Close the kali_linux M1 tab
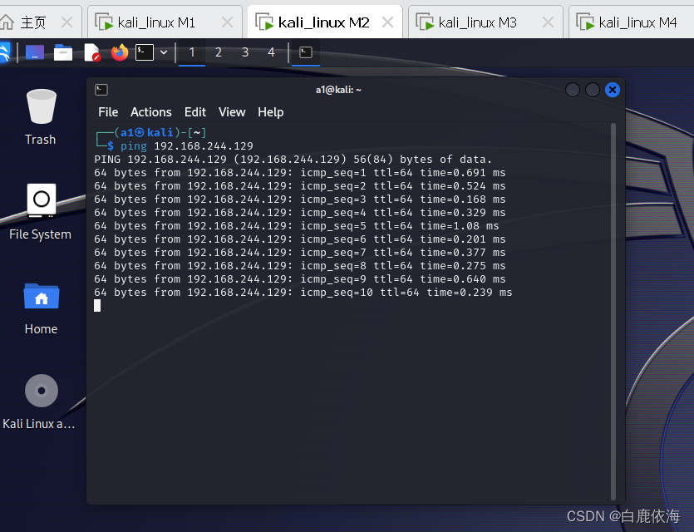This screenshot has width=694, height=532. (227, 22)
